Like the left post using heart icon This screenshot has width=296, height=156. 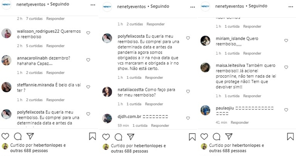[5, 136]
